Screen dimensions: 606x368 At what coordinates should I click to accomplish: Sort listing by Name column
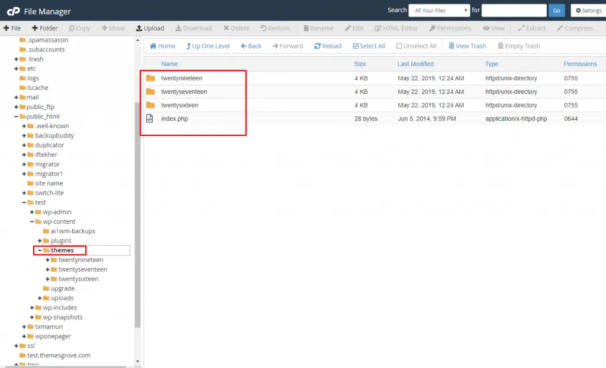(x=169, y=64)
